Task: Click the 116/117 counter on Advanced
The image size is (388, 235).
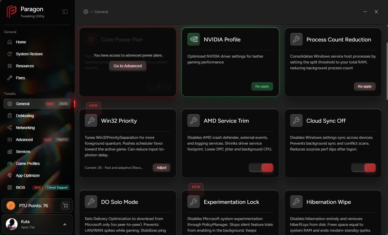Action: tap(62, 140)
